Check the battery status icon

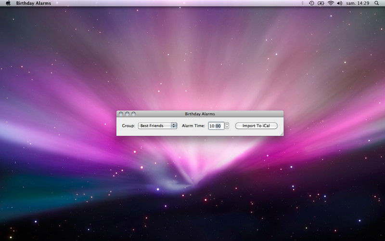(x=321, y=3)
